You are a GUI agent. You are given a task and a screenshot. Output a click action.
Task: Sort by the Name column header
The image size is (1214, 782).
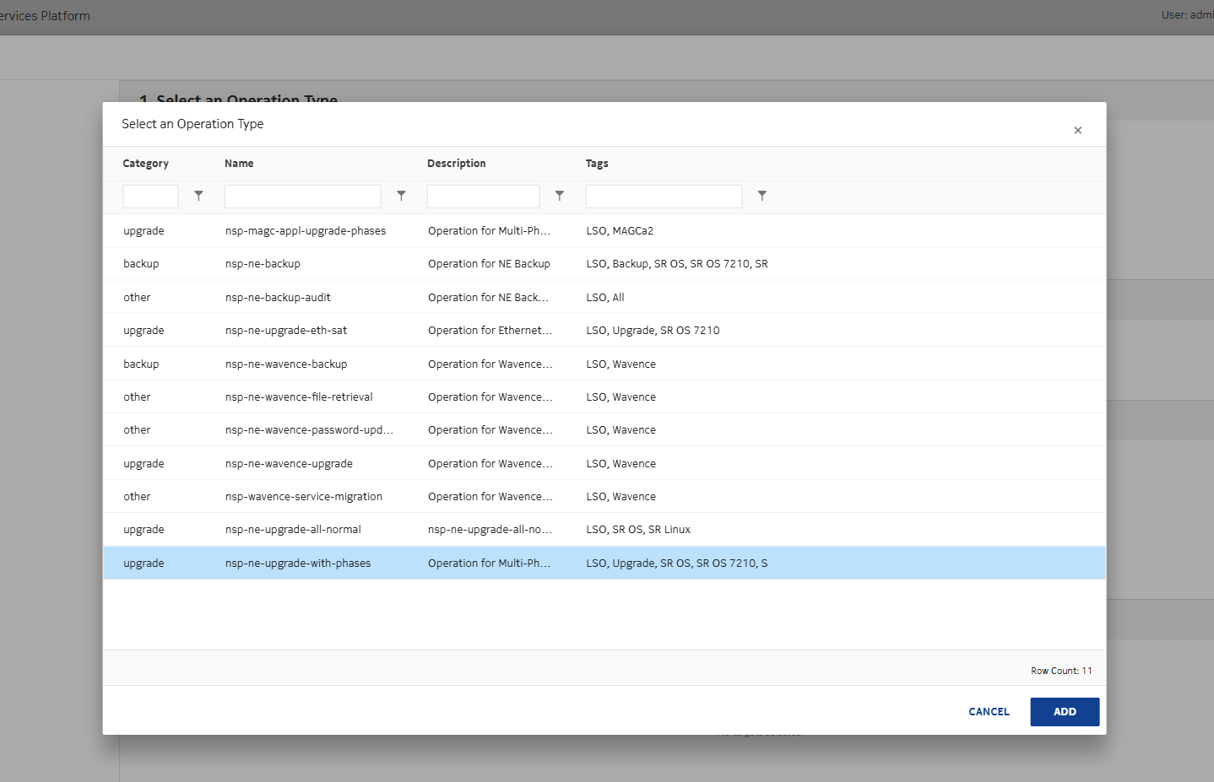click(239, 164)
